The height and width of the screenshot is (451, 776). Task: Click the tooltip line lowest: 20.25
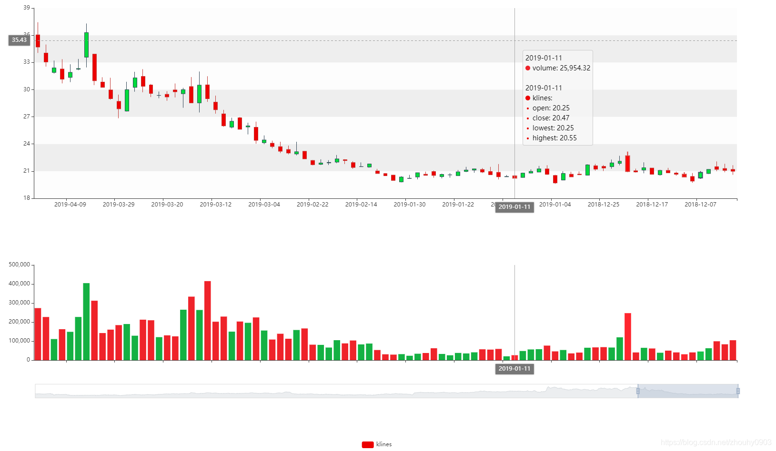[553, 128]
